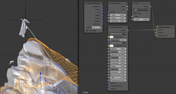Open the Subsurface Radius dropdown
Viewport: 176px width, 94px height.
tap(118, 43)
